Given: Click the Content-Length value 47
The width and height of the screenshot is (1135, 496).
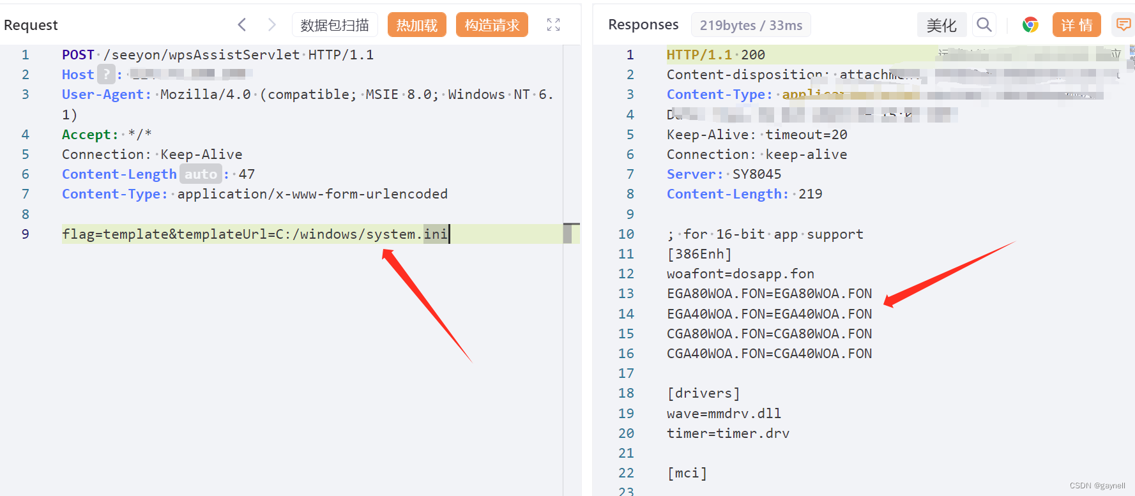Looking at the screenshot, I should [247, 174].
